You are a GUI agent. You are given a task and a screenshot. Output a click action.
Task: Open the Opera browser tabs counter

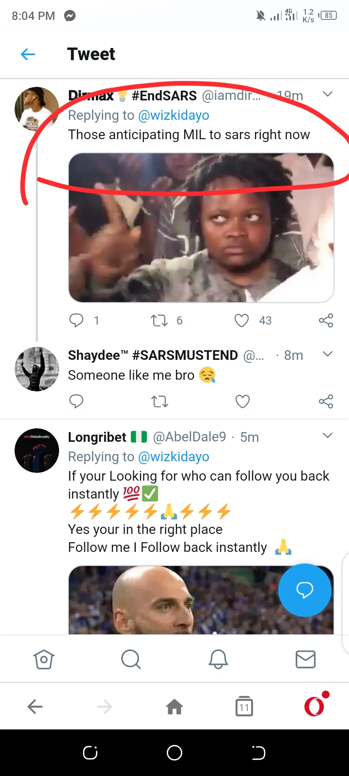point(244,707)
